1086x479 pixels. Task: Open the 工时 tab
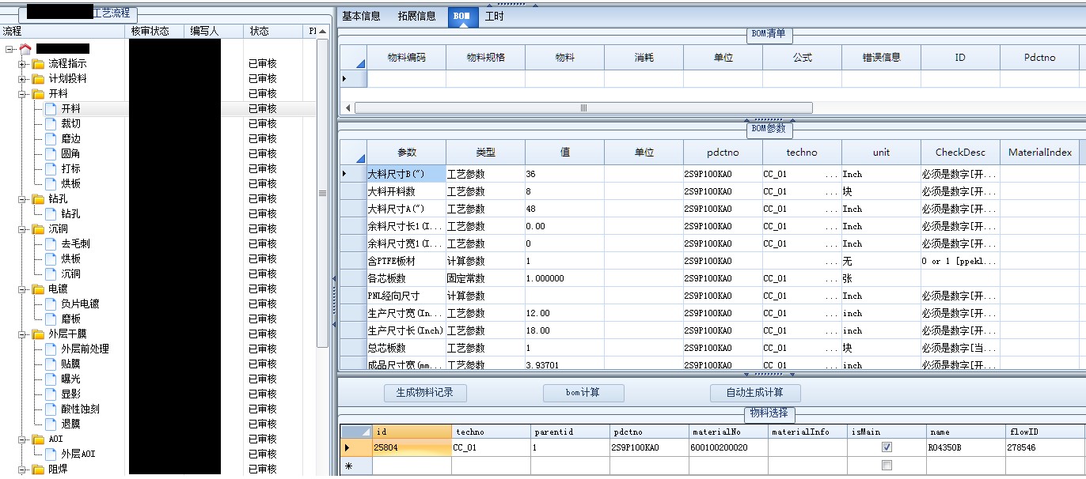[495, 16]
